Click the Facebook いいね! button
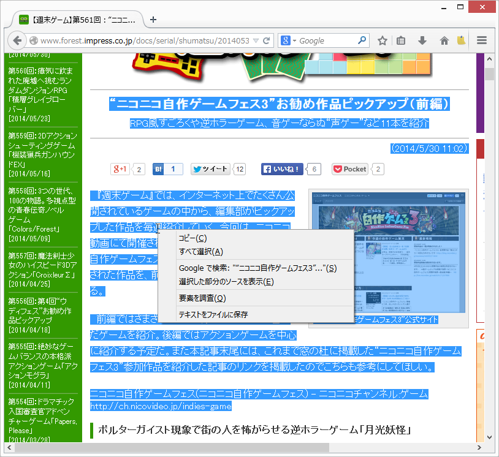Image resolution: width=499 pixels, height=457 pixels. (282, 169)
